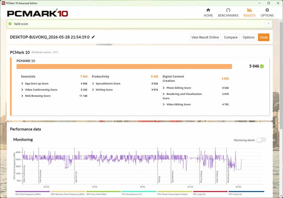This screenshot has width=283, height=198.
Task: Click the gear icon above OPTIONS
Action: click(x=267, y=10)
